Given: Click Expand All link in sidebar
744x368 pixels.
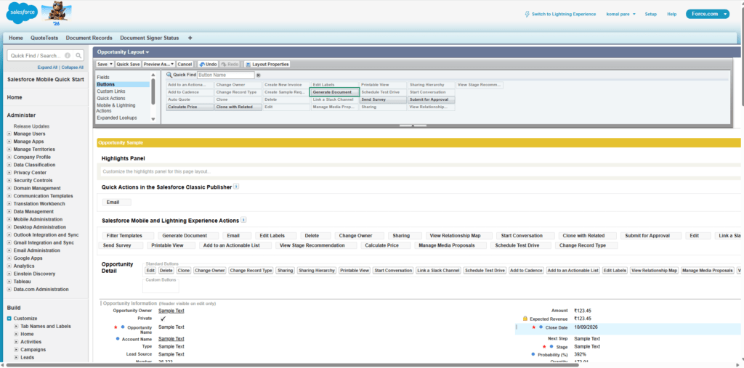Looking at the screenshot, I should click(47, 68).
